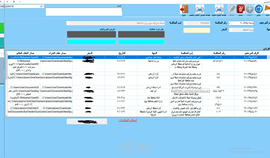Click tender number cell ٨٢١٠١٩
This screenshot has height=158, width=270.
tap(218, 57)
